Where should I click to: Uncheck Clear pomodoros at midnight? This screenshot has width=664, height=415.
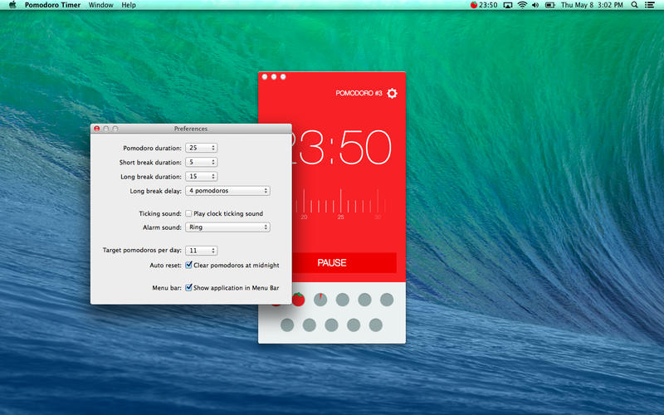(189, 266)
